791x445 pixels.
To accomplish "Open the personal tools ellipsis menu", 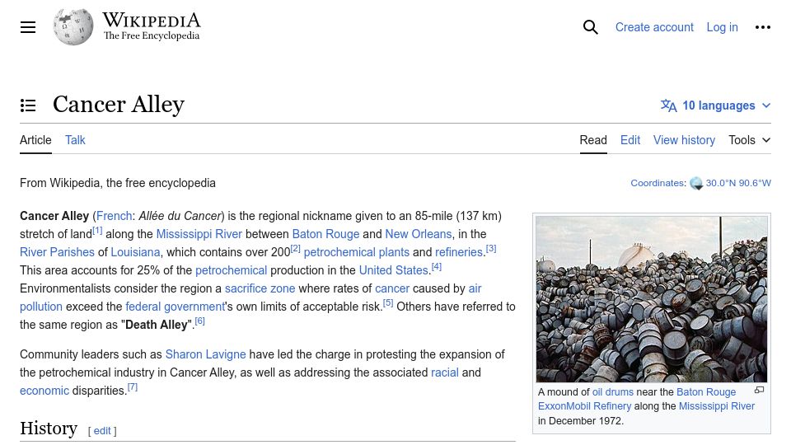I will (762, 27).
